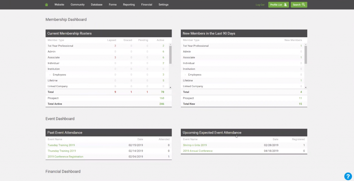Click the New Members scrollbar thumb
This screenshot has width=354, height=181.
coord(306,55)
